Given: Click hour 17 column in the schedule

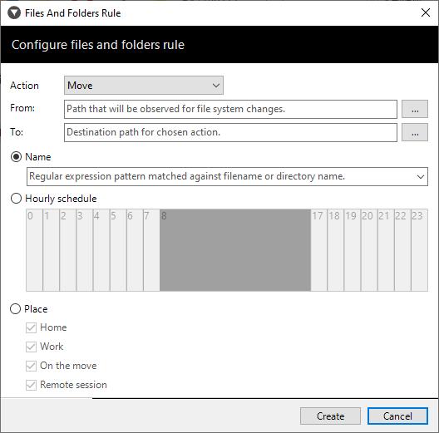Looking at the screenshot, I should 318,250.
